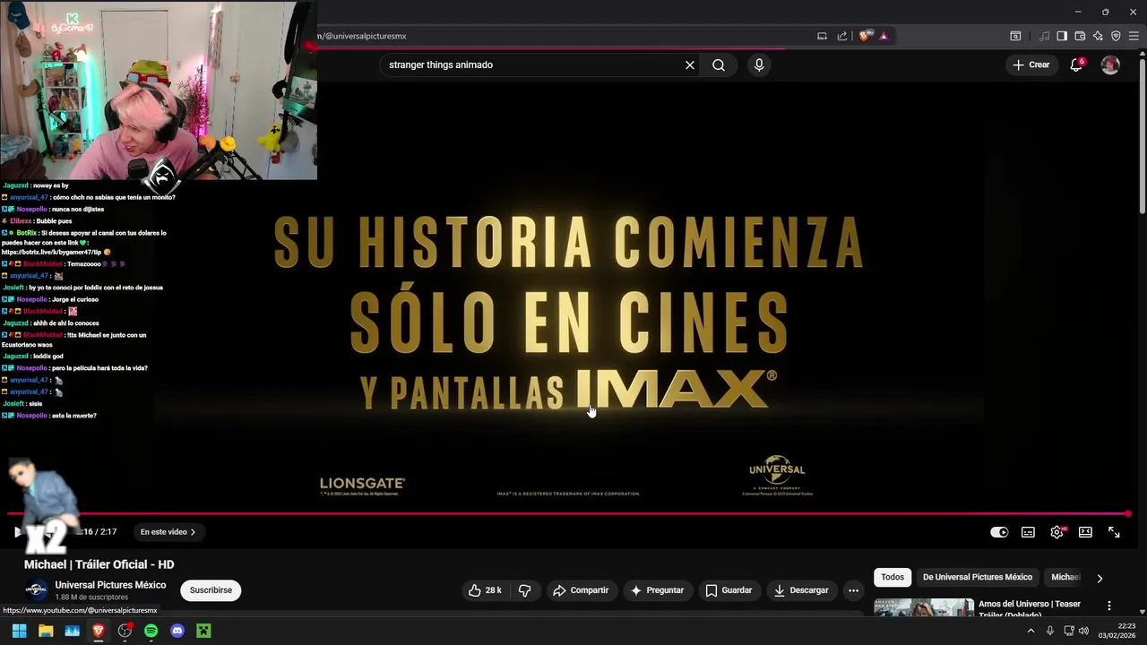Click the Descargar download button
The image size is (1147, 645).
[801, 590]
